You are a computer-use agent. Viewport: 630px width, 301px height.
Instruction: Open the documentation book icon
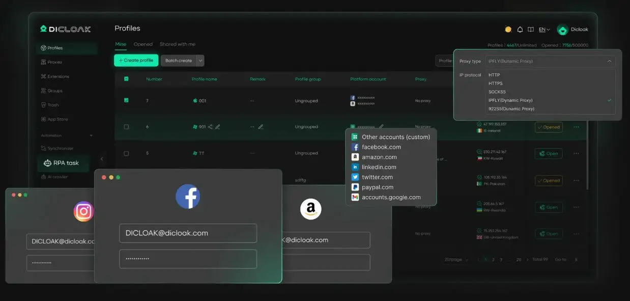(x=531, y=30)
